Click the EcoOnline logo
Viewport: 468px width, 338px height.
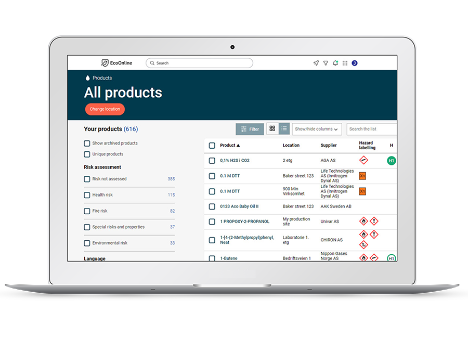pos(116,63)
